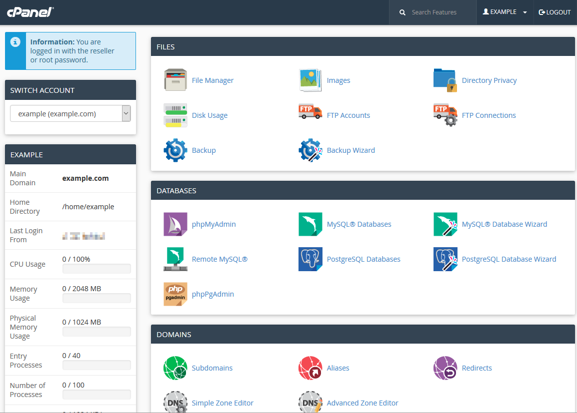Click the Remote MySQL icon
Viewport: 577px width, 413px height.
[x=175, y=259]
